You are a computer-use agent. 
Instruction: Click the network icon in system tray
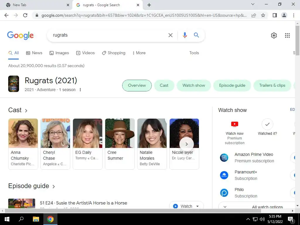click(x=255, y=219)
